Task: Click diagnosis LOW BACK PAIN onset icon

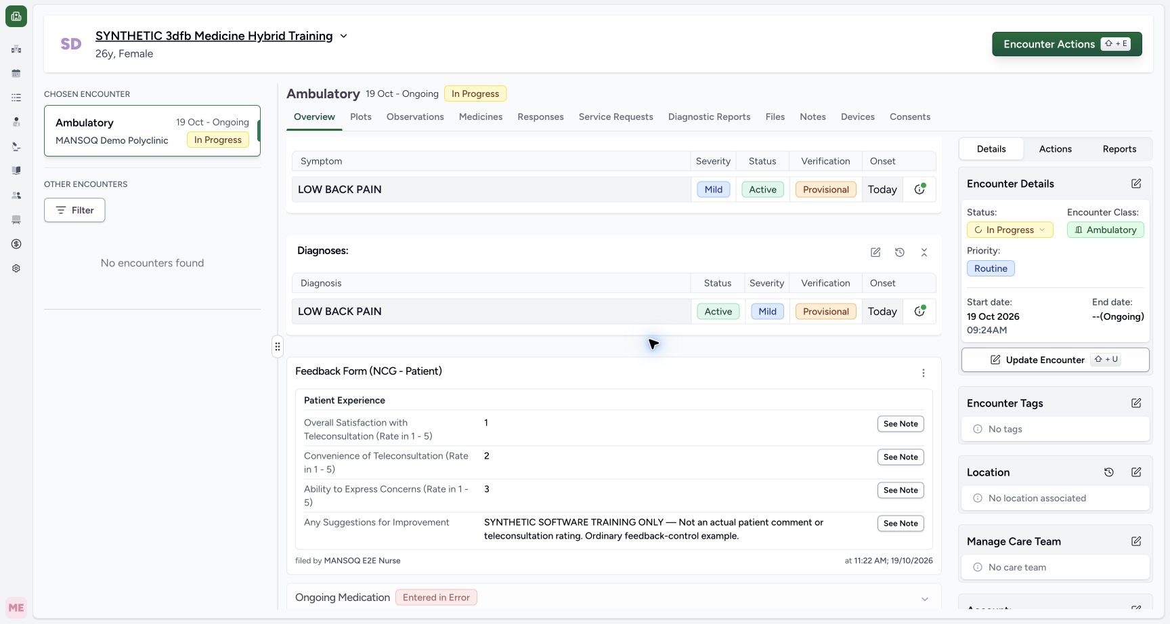Action: pyautogui.click(x=919, y=311)
